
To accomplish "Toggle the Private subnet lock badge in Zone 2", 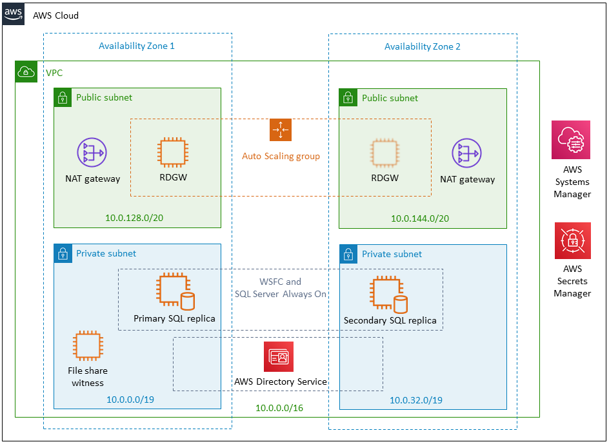I will (x=348, y=254).
